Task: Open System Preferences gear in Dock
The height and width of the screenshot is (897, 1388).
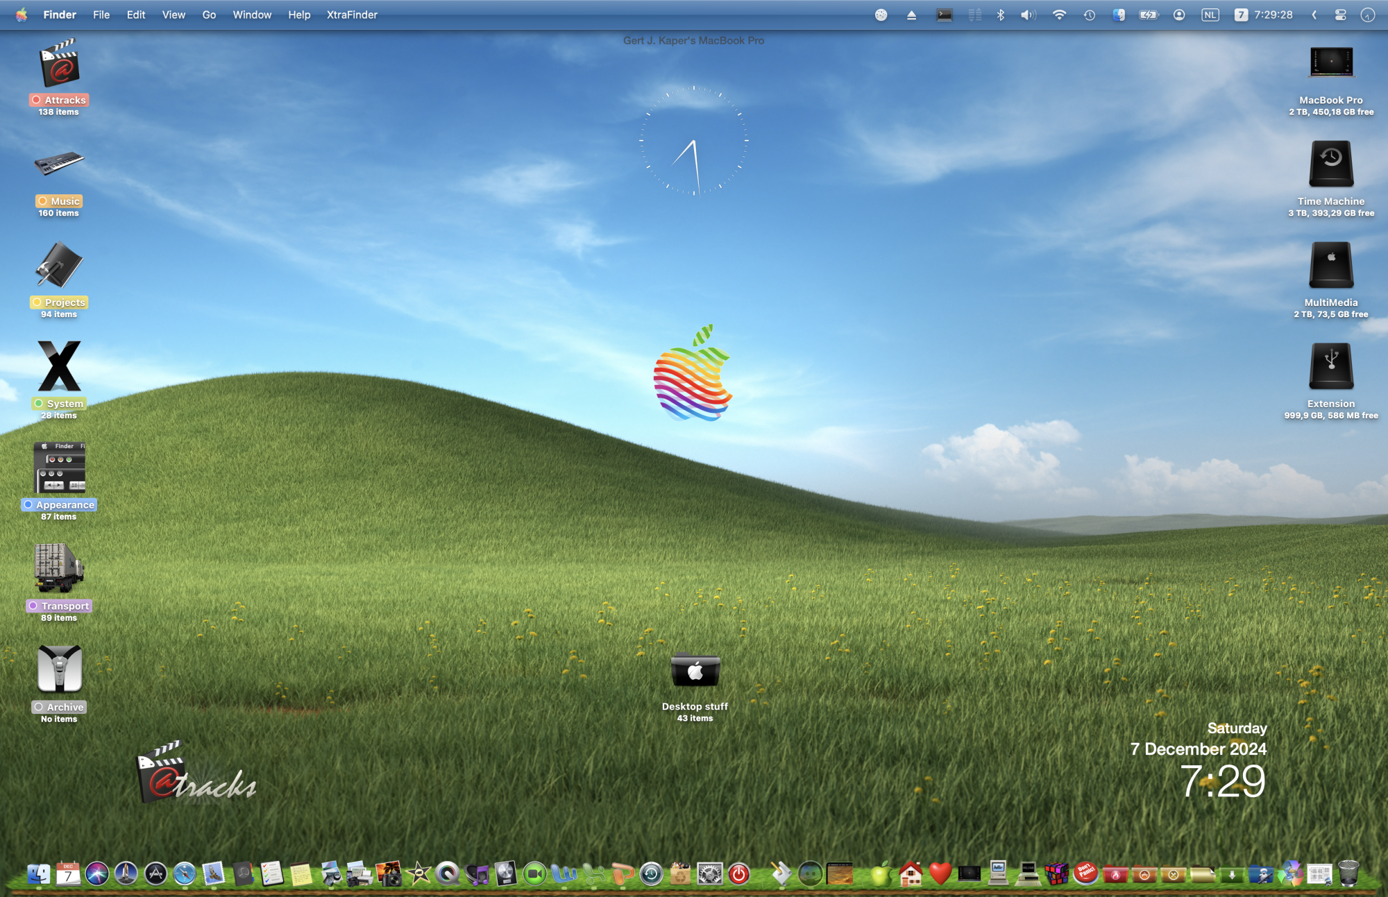Action: [710, 873]
